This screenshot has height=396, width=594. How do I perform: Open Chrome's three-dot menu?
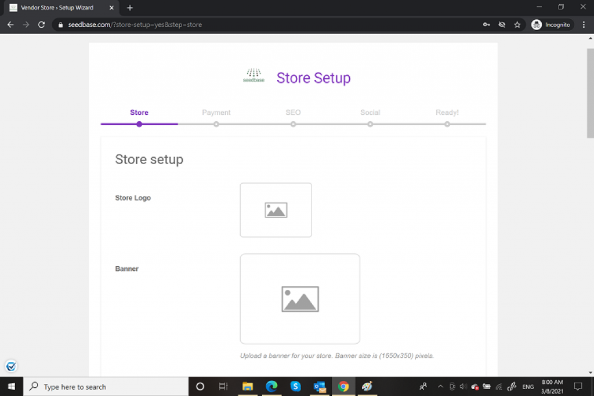[584, 25]
